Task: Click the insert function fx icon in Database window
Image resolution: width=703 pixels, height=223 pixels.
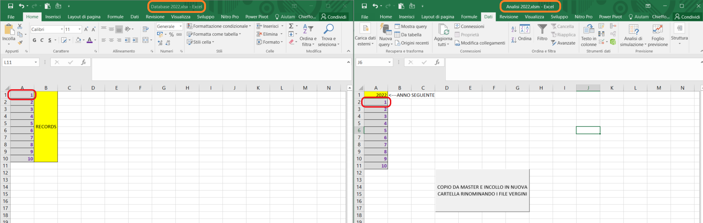Action: (84, 62)
